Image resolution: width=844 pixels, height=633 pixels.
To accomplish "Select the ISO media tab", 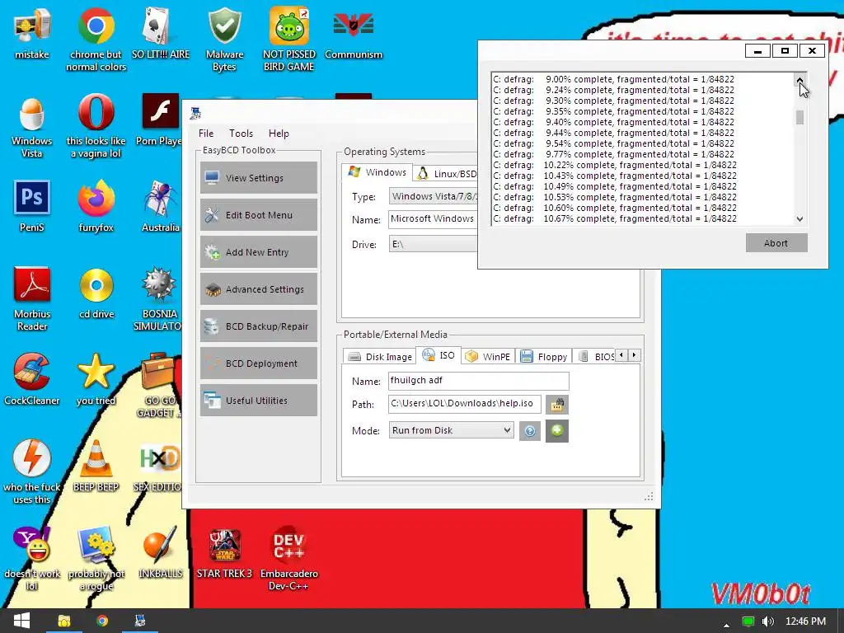I will pos(438,355).
